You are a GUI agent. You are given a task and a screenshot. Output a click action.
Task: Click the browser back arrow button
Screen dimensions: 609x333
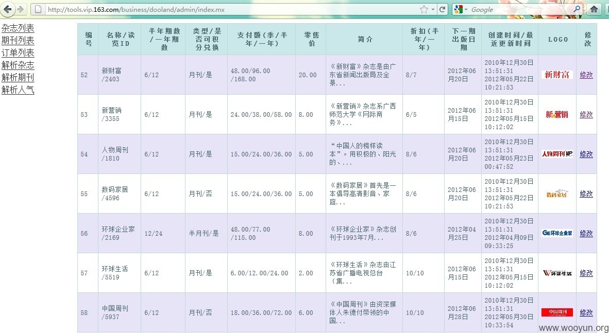pyautogui.click(x=8, y=9)
